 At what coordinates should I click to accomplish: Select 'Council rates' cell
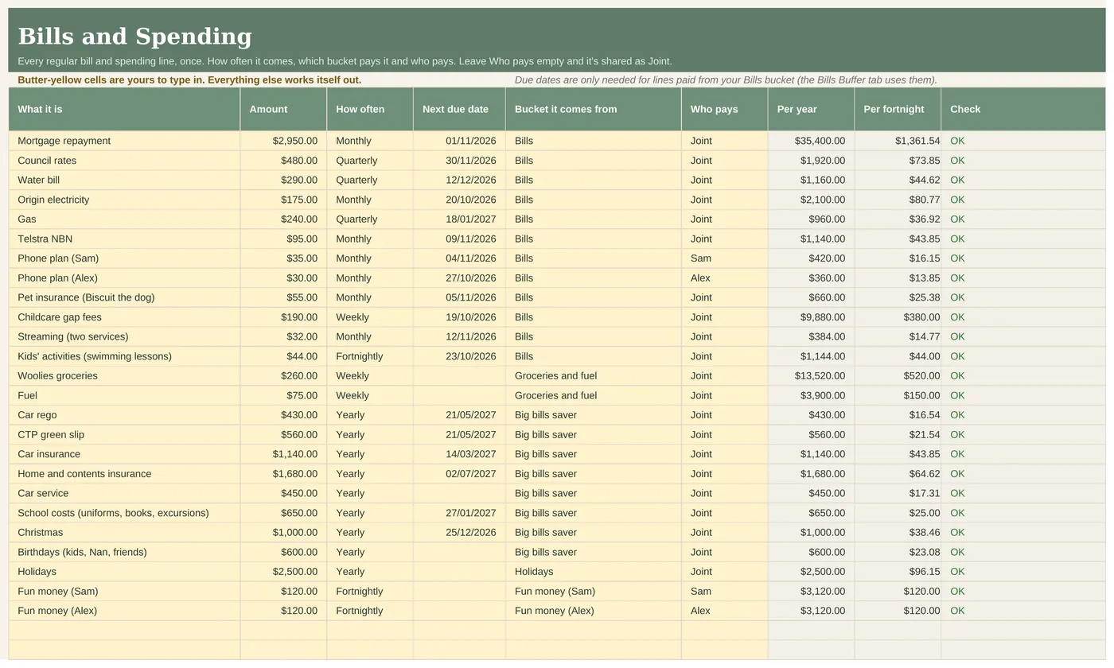[x=124, y=161]
